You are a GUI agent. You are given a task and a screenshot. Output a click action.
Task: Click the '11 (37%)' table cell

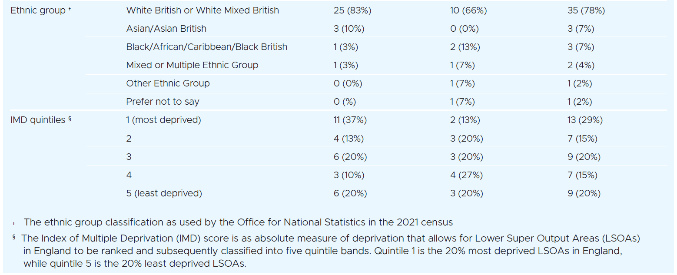coord(350,120)
